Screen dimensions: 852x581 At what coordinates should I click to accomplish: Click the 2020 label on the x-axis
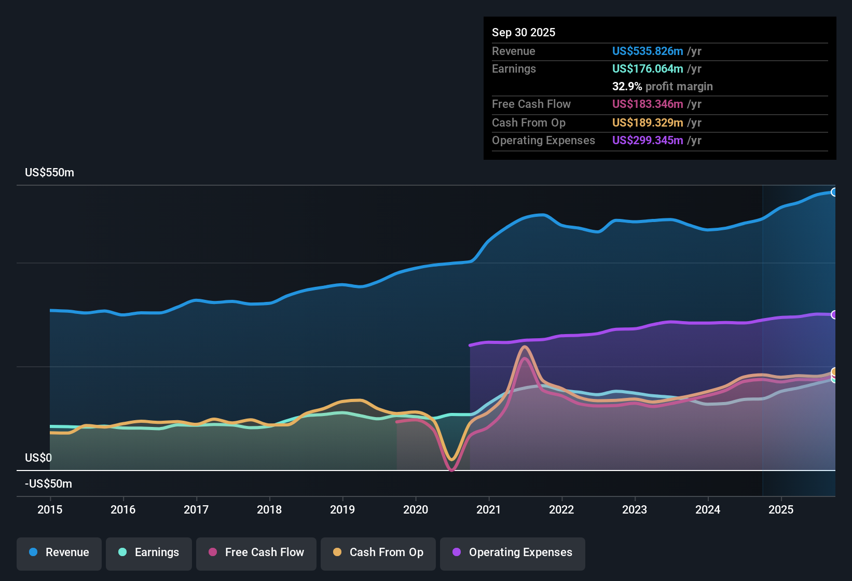tap(416, 510)
